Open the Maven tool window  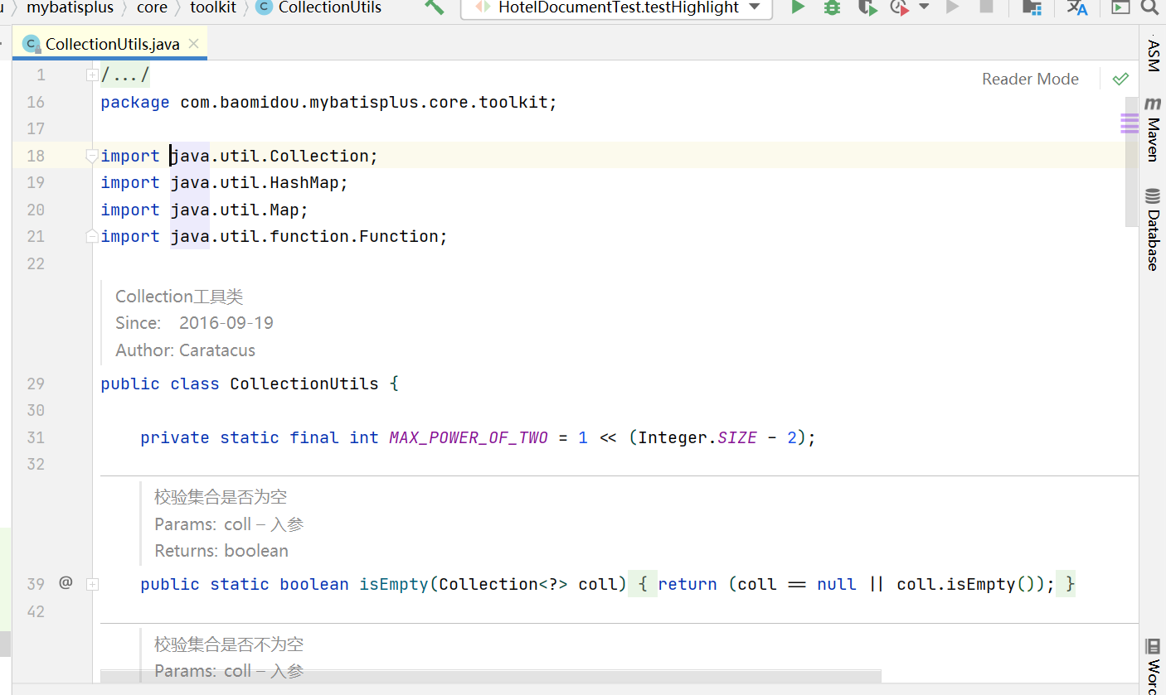1154,129
